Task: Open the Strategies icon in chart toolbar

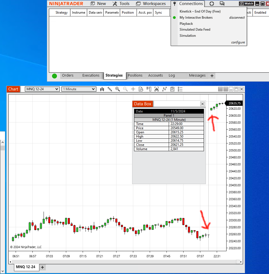Action: click(172, 89)
